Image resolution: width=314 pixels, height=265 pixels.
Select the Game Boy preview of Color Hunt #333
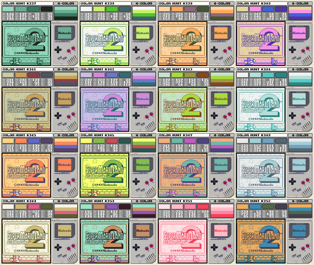pyautogui.click(x=143, y=43)
